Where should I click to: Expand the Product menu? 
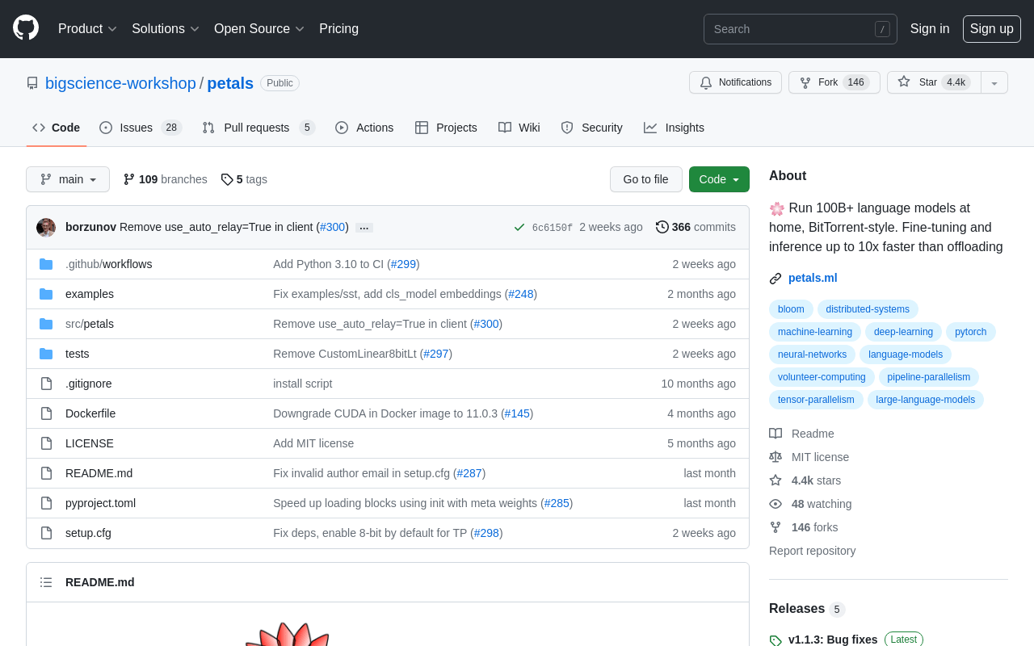click(87, 29)
